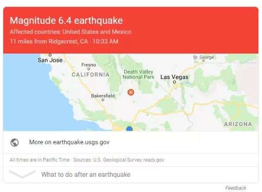262x192 pixels.
Task: Click the affected countries subtitle text
Action: 70,31
